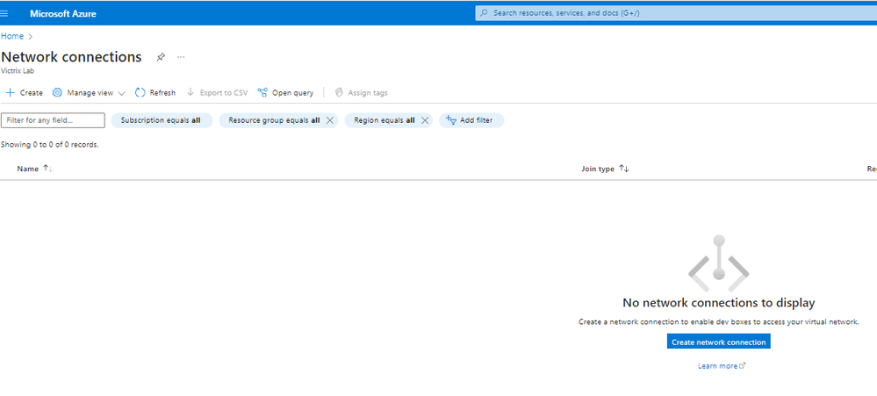Click the Microsoft Azure logo text

tap(63, 13)
